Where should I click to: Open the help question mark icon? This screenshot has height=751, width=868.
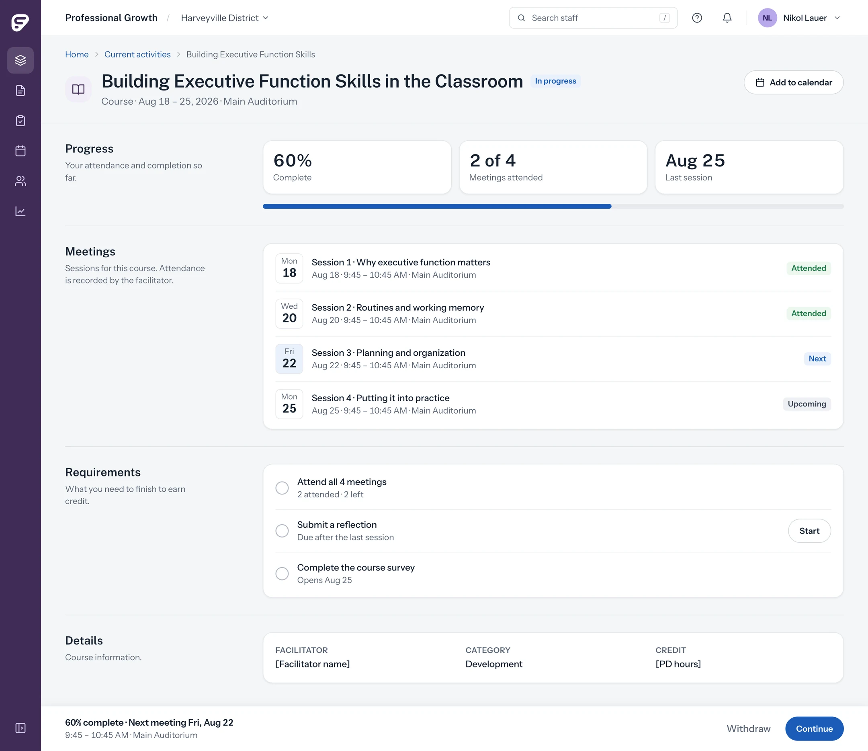click(x=697, y=18)
